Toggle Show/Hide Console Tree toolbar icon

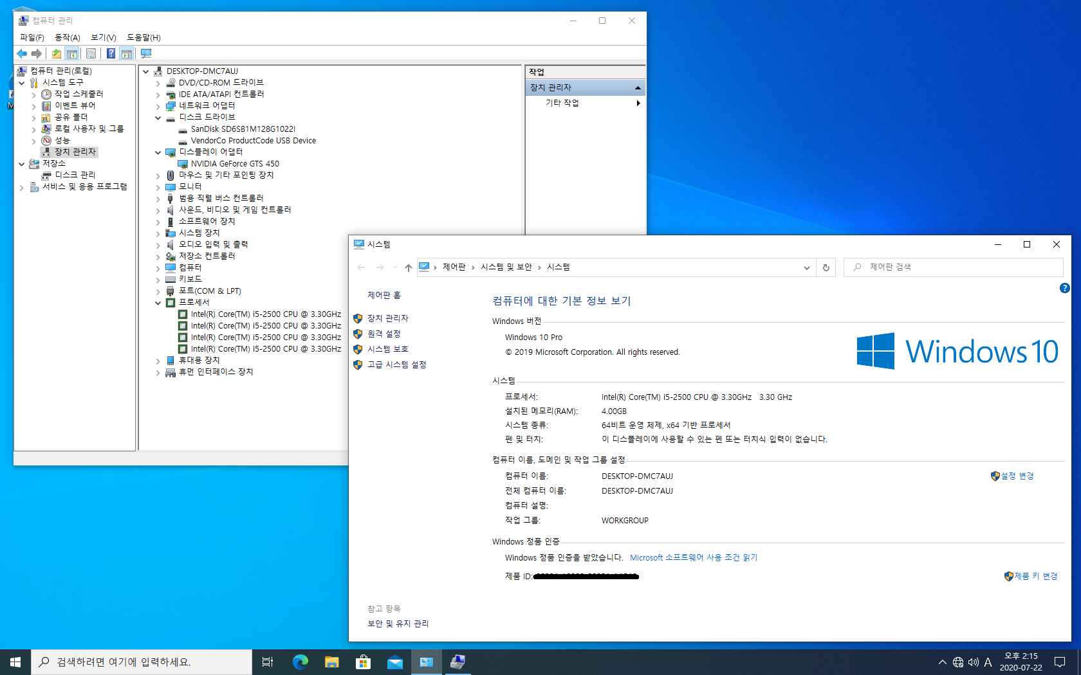72,53
